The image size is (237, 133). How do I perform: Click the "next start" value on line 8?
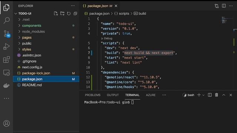click(x=134, y=58)
